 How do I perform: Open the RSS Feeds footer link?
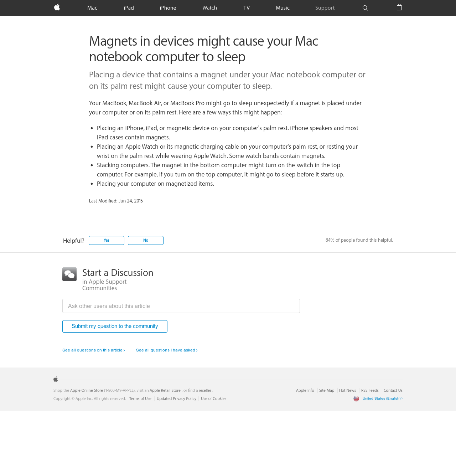coord(370,390)
